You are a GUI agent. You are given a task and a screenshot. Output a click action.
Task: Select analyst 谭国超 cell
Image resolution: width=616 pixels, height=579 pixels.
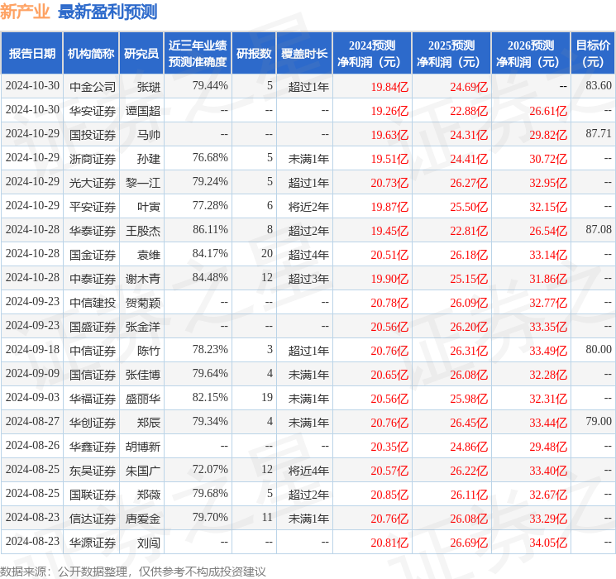143,111
